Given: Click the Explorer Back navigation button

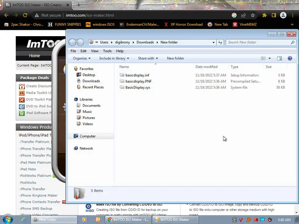Looking at the screenshot, I should 72,42.
